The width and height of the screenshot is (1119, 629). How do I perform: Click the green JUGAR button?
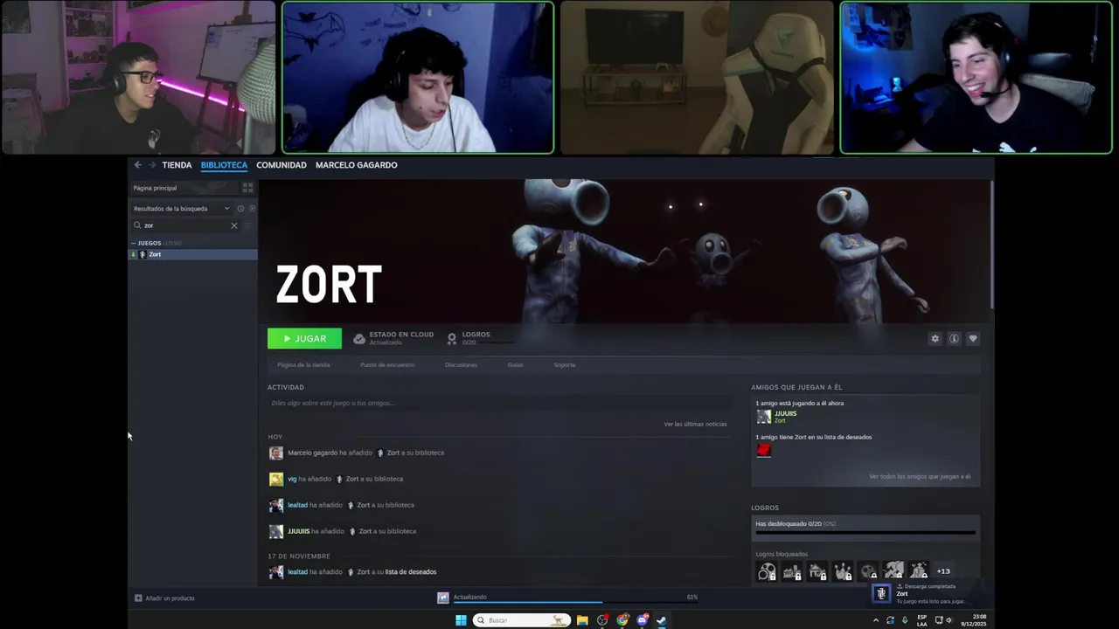click(304, 339)
